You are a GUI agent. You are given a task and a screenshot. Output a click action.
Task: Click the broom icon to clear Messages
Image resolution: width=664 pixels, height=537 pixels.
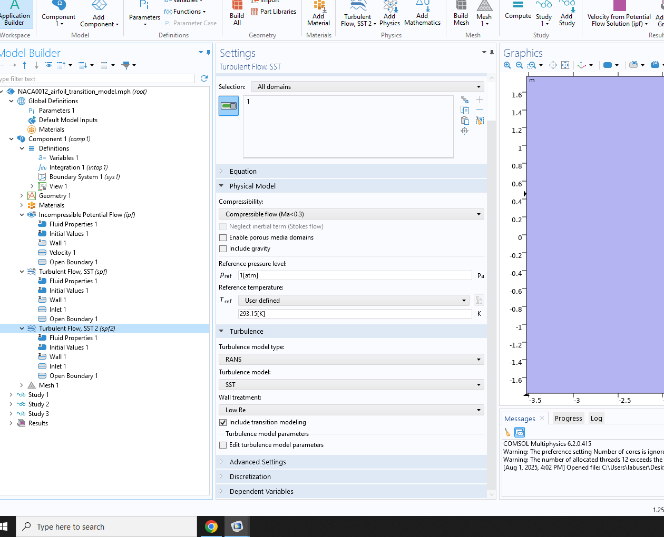point(507,432)
